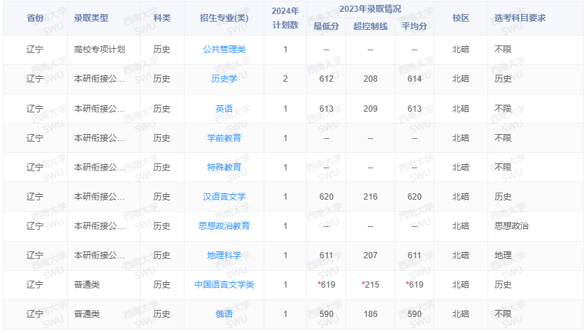Click the 2024年计划数 column header
The height and width of the screenshot is (333, 586).
[x=285, y=18]
